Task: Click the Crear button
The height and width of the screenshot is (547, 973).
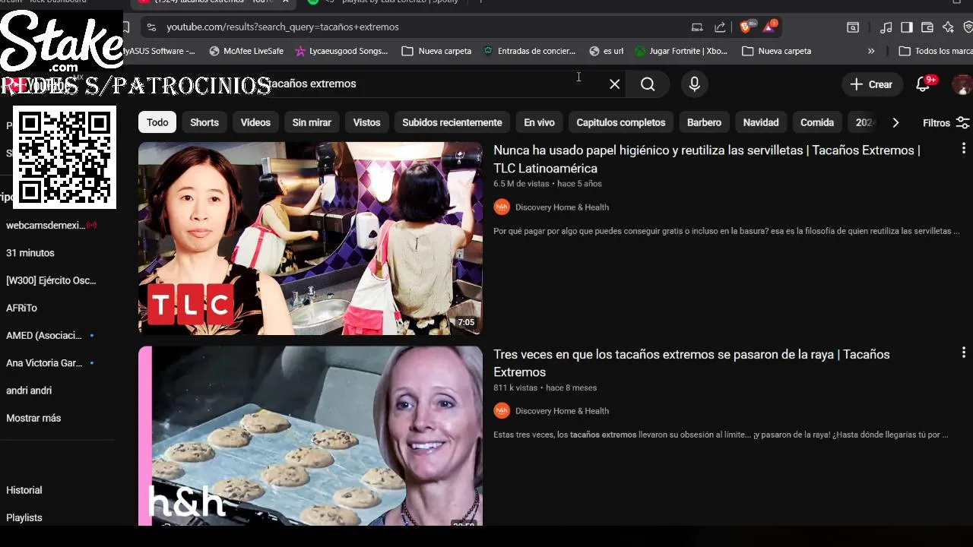Action: (872, 84)
